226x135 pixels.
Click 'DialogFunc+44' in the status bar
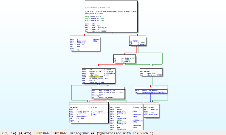coord(82,133)
